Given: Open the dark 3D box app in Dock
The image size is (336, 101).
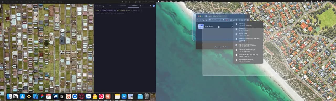Looking at the screenshot, I should [x=62, y=96].
